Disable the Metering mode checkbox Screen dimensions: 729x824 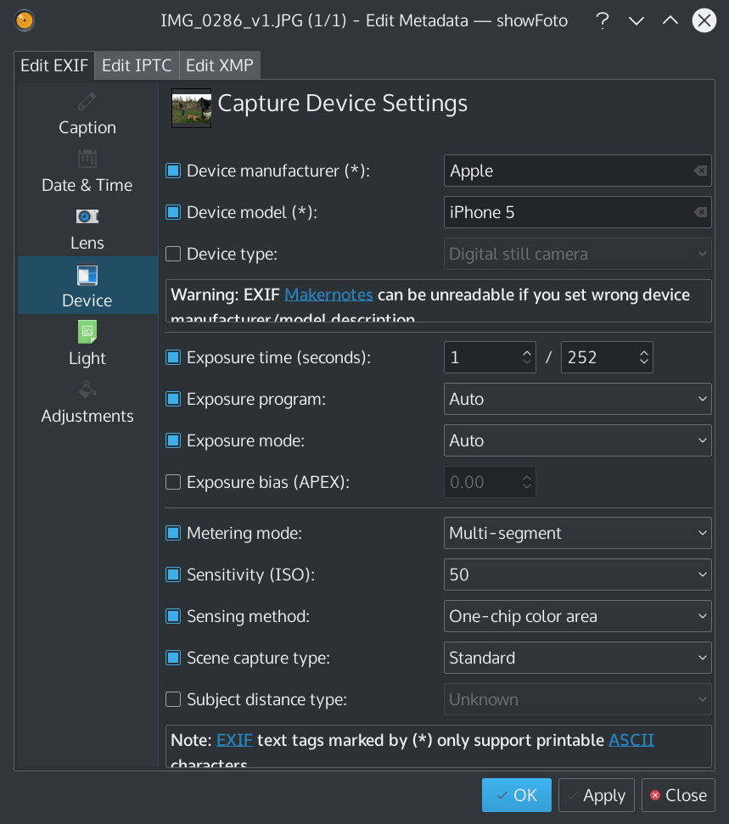[173, 533]
